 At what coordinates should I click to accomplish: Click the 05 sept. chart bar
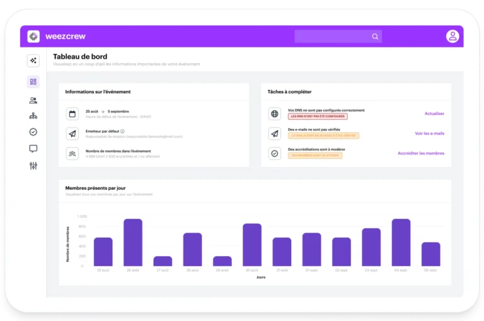[x=431, y=254]
